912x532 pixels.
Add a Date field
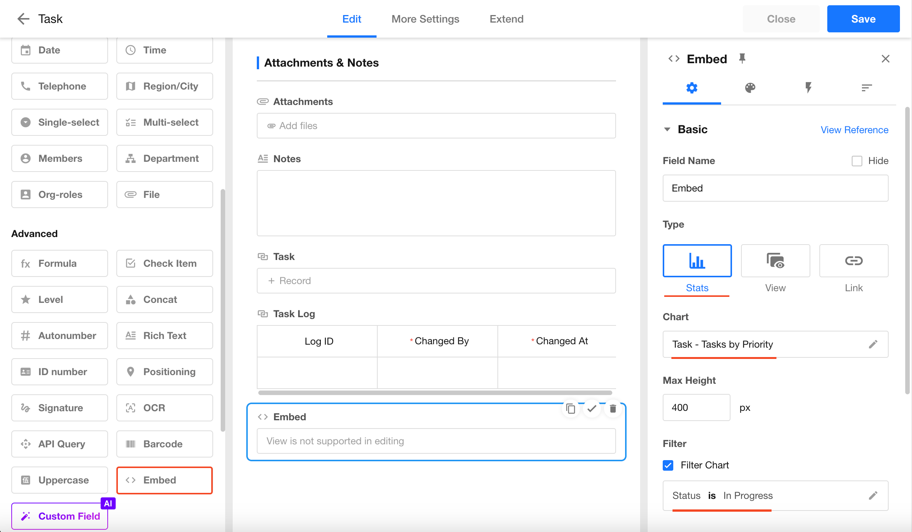coord(59,50)
